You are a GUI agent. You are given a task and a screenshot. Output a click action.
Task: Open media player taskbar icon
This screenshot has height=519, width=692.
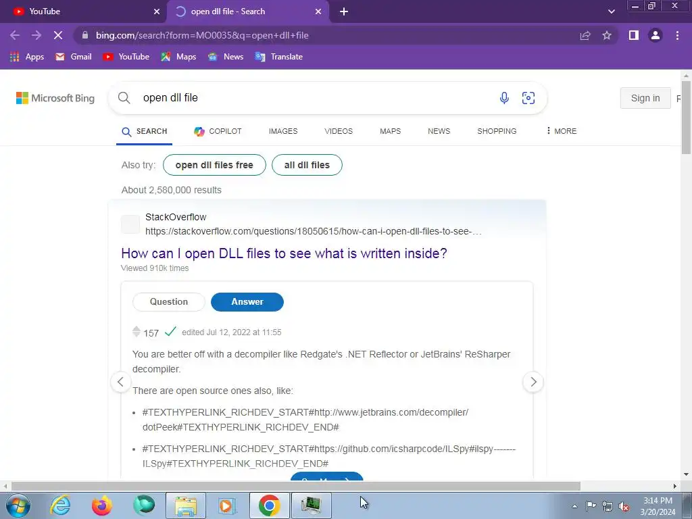(x=227, y=505)
